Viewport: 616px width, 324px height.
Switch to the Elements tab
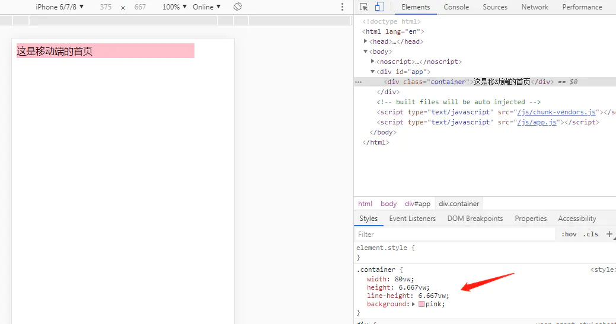coord(416,7)
